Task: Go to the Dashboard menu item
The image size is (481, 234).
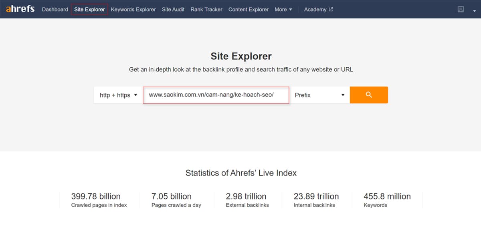Action: 55,9
